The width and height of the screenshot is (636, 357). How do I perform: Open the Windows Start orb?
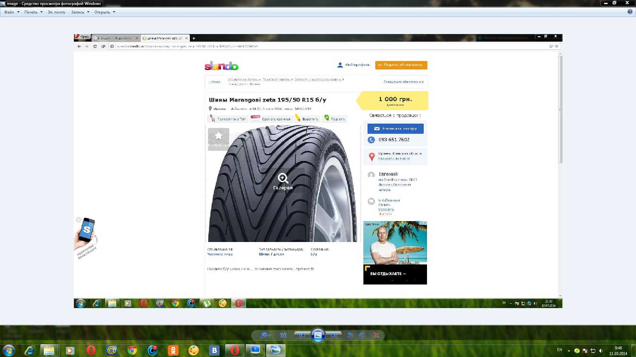[9, 350]
